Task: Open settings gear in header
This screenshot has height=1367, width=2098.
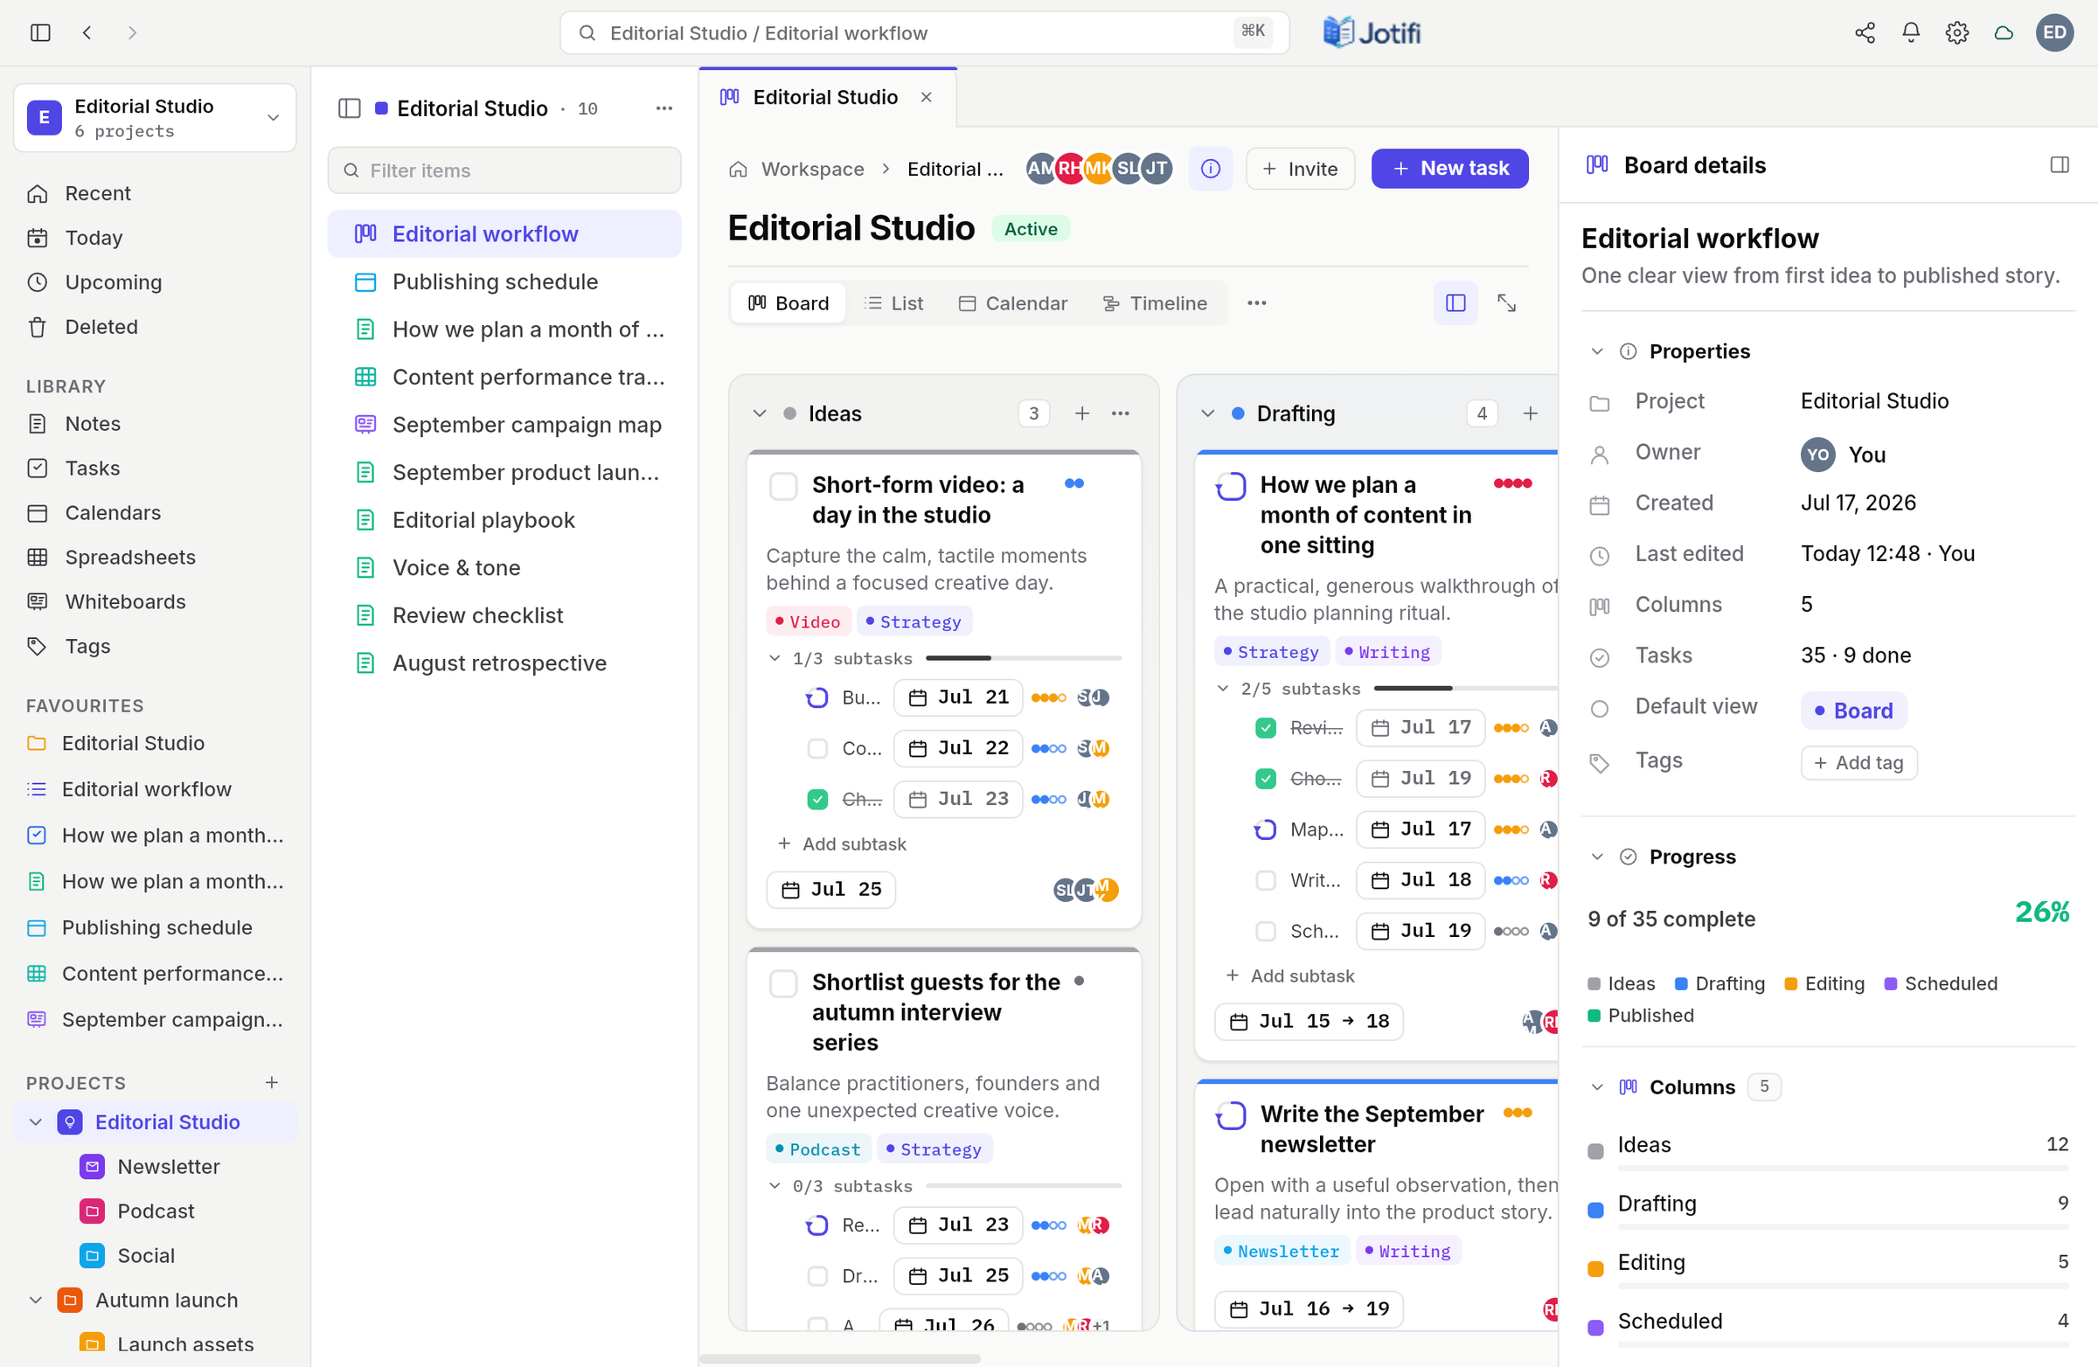Action: [x=1957, y=32]
